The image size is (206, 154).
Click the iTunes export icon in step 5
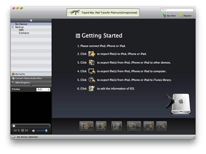pyautogui.click(x=92, y=80)
